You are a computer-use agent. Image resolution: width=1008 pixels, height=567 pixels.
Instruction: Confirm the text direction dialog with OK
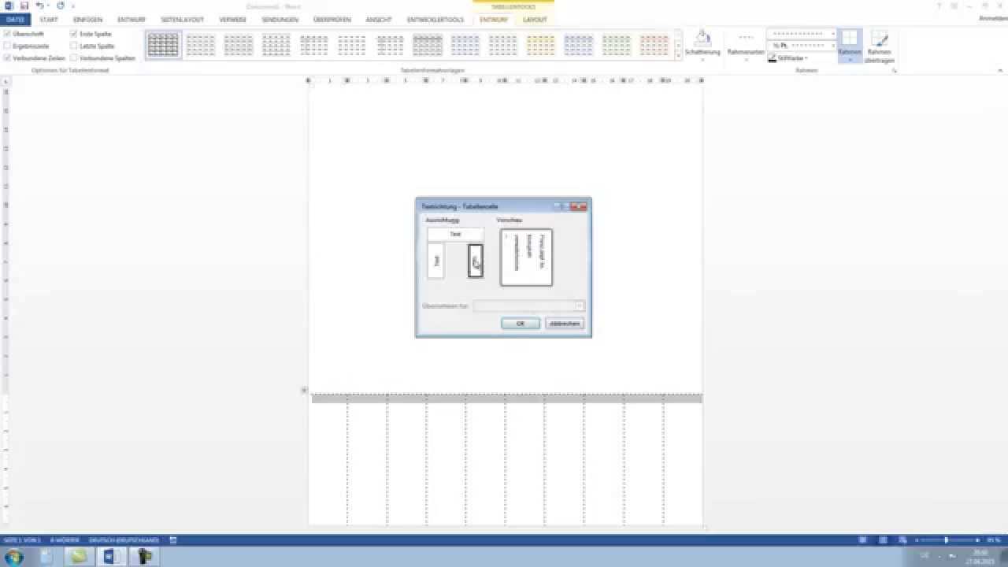coord(520,324)
